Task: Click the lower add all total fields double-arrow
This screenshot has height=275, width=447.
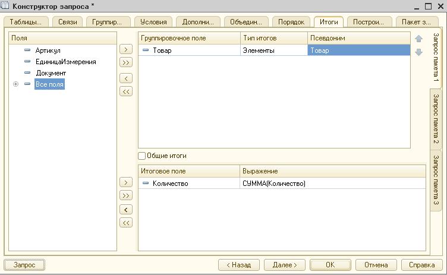Action: pos(126,195)
